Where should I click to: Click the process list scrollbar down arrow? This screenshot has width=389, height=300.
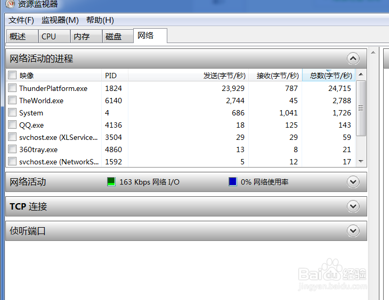[361, 161]
